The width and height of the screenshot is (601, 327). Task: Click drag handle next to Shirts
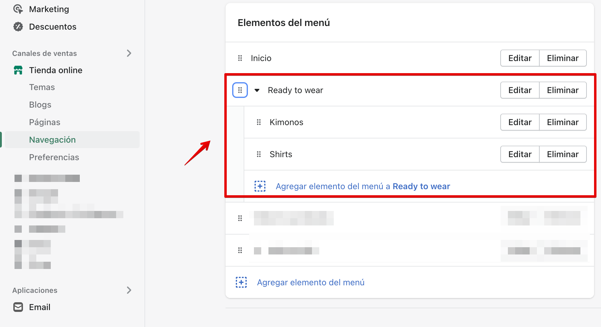click(x=259, y=154)
